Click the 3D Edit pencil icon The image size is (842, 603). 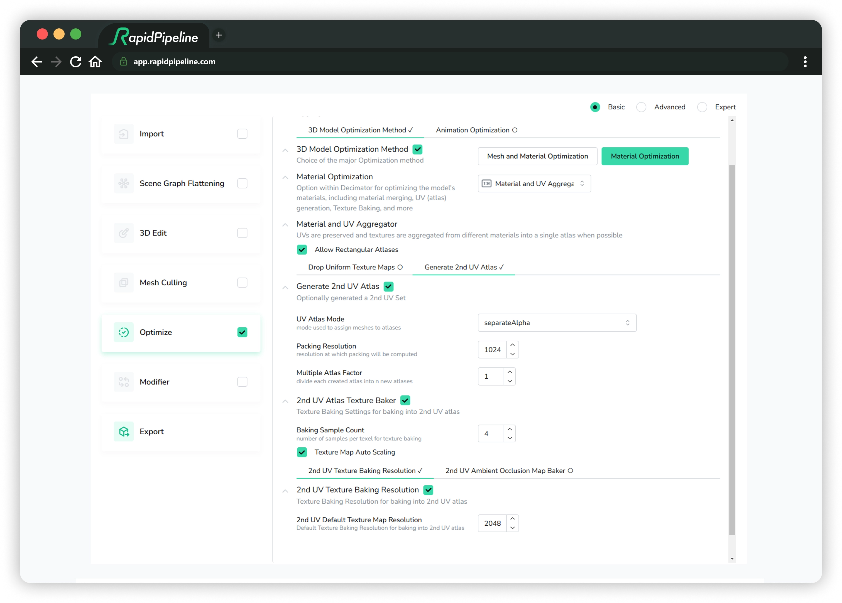[124, 233]
